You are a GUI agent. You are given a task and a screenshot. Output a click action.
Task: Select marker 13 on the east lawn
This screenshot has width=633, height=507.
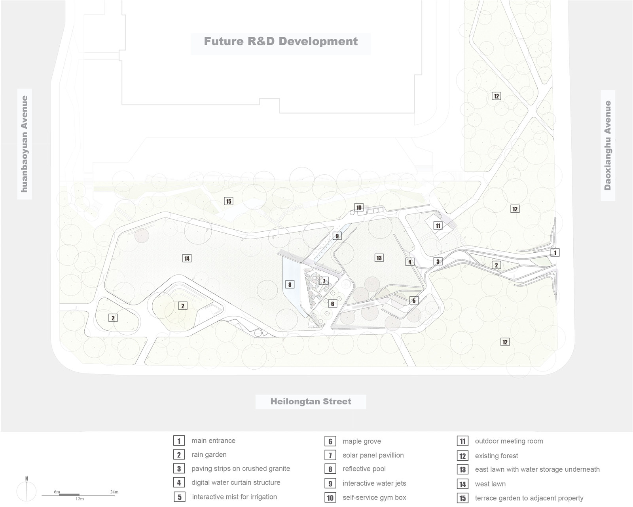(x=379, y=258)
